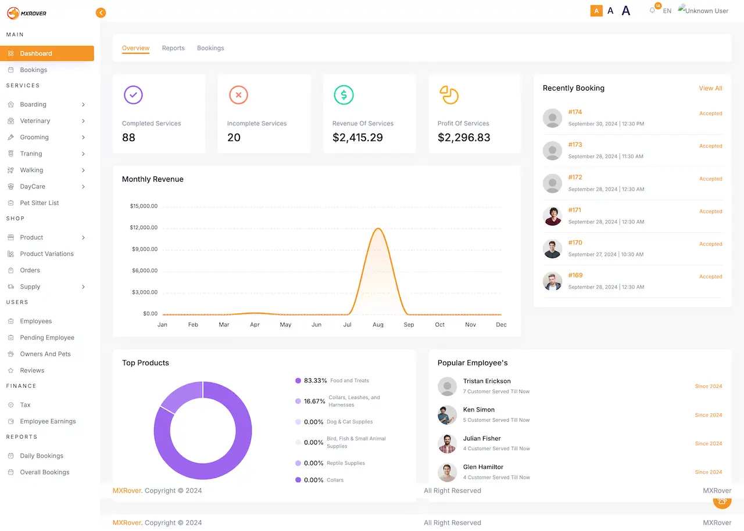Viewport: 744px width, 531px height.
Task: Expand the Supply submenu chevron
Action: point(83,287)
